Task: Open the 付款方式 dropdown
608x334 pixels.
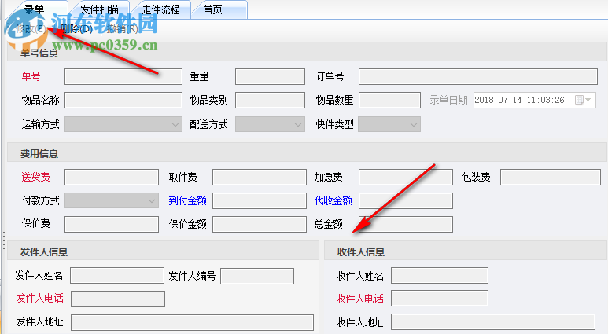Action: click(112, 200)
